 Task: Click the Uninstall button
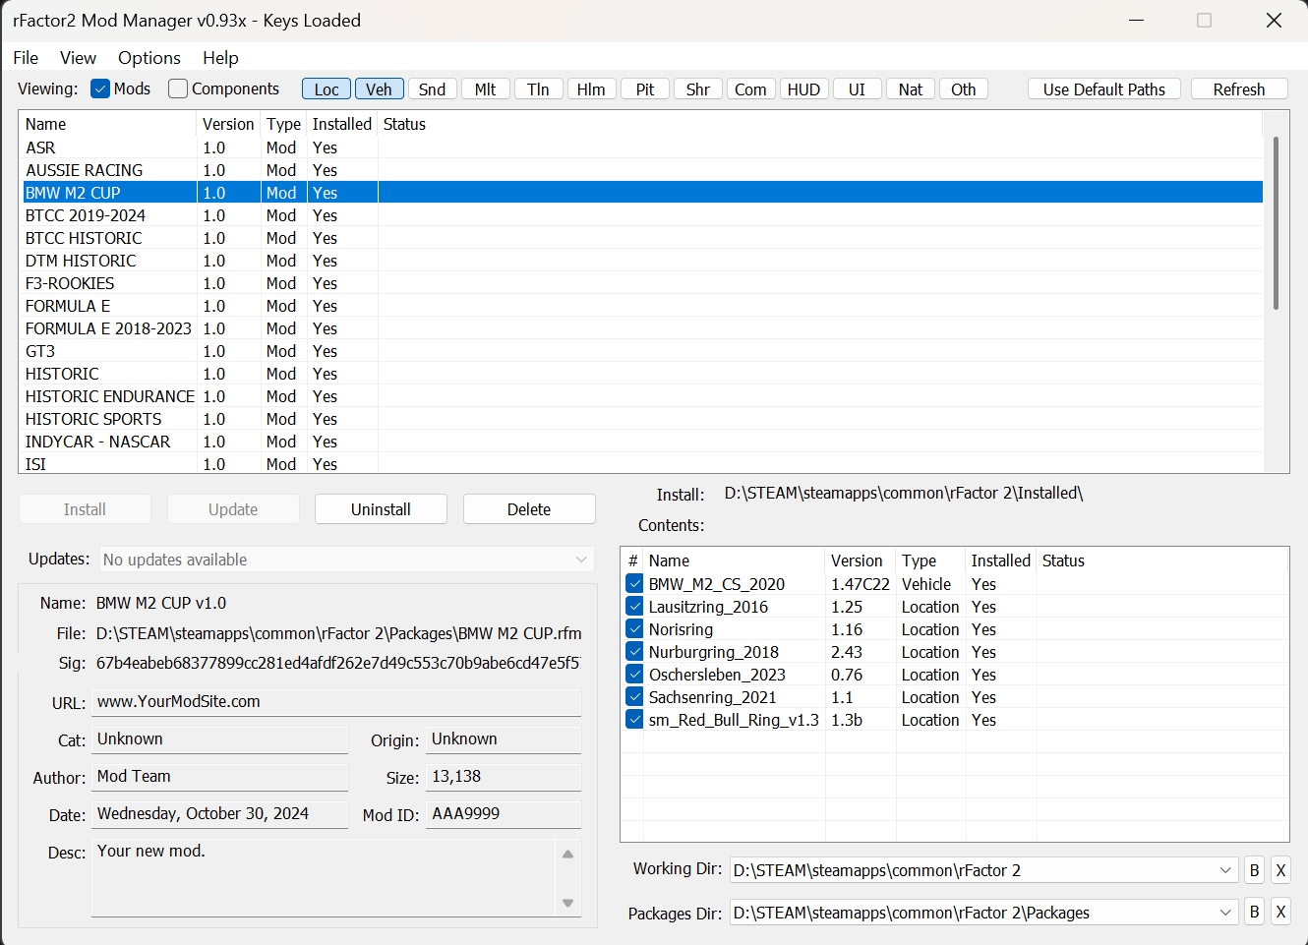[381, 509]
